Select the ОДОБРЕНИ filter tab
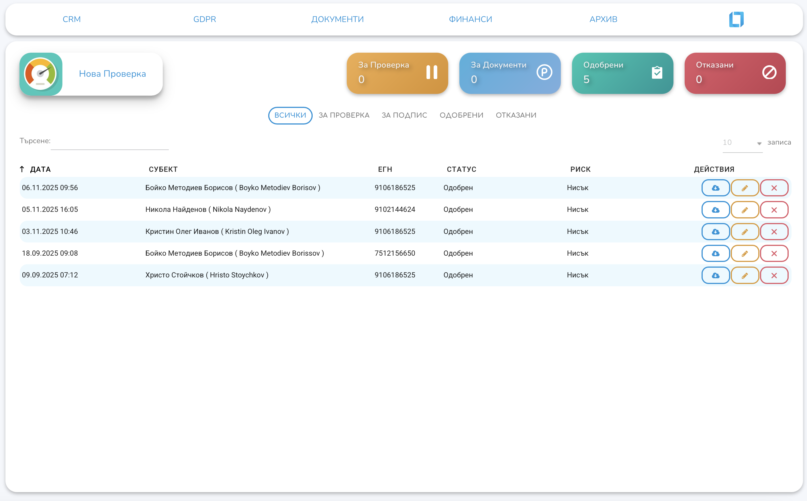 coord(461,115)
